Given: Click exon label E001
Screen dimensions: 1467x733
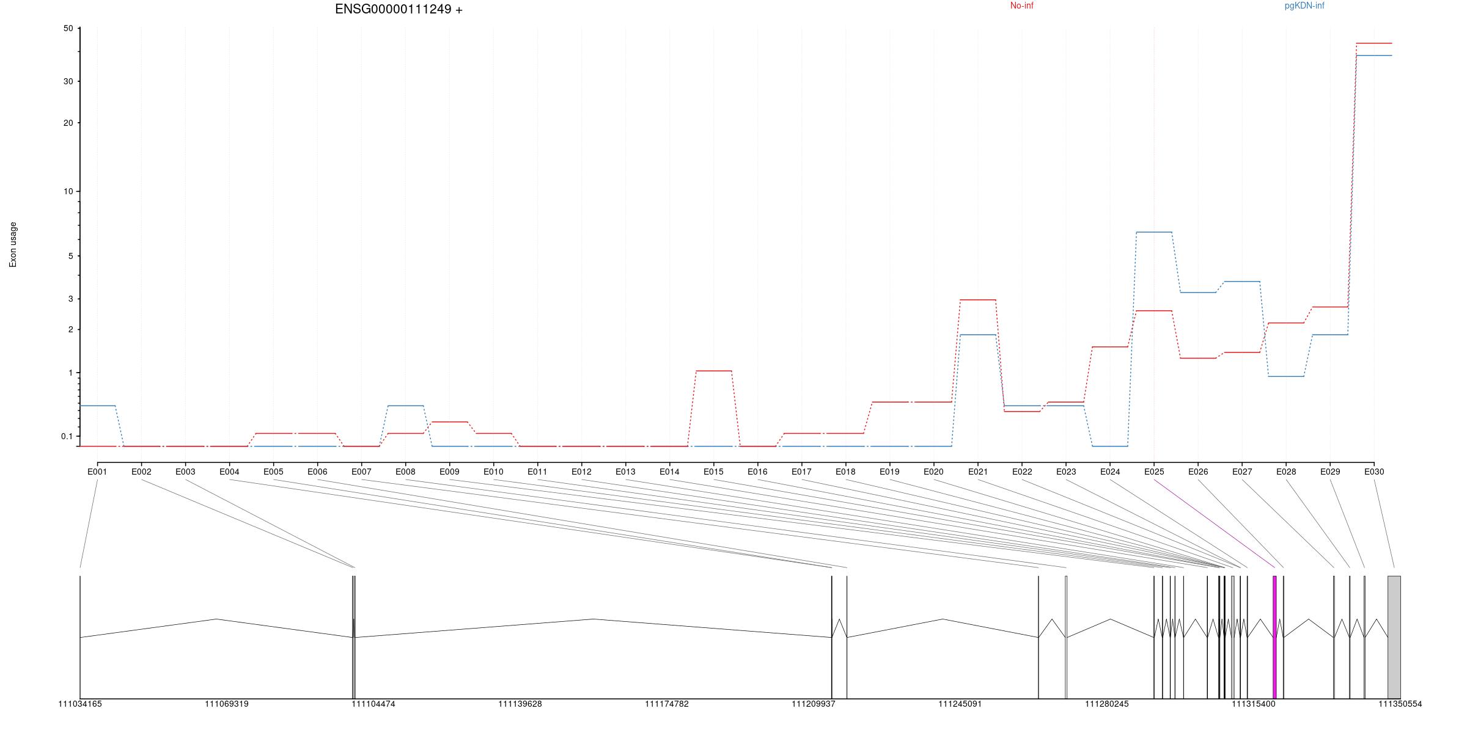Looking at the screenshot, I should tap(97, 472).
